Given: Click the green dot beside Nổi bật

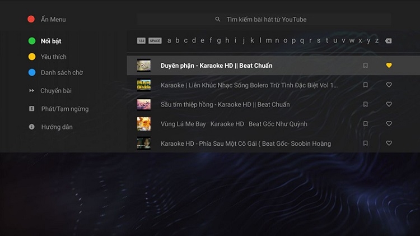Looking at the screenshot, I should coord(32,41).
